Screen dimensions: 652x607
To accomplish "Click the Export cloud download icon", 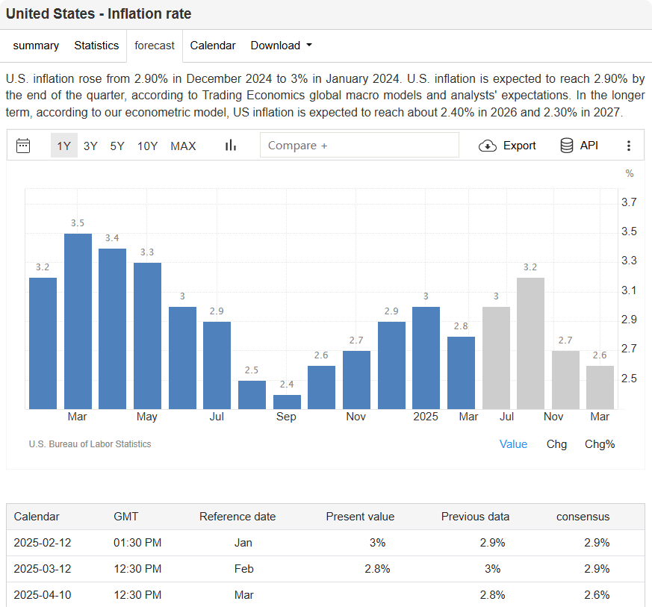I will click(x=488, y=146).
